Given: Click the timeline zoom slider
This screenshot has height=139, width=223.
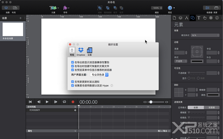Looking at the screenshot, I should (x=156, y=102).
